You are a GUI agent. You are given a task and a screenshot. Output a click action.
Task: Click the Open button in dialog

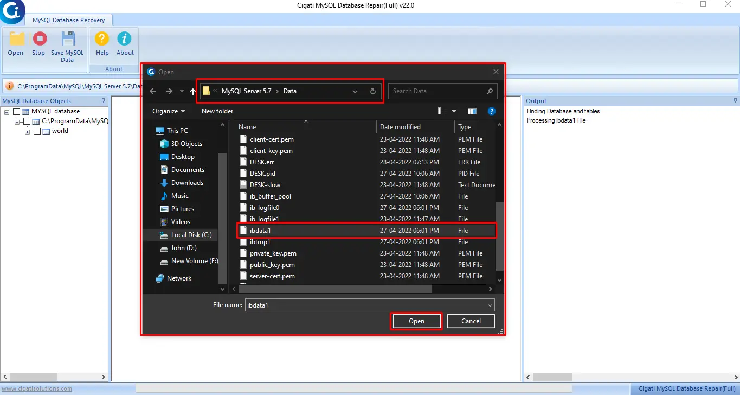[416, 321]
